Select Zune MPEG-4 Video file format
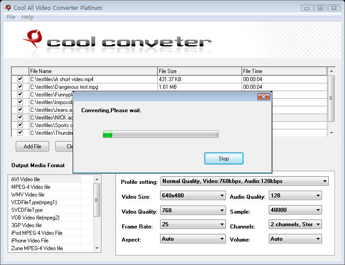 tap(51, 248)
